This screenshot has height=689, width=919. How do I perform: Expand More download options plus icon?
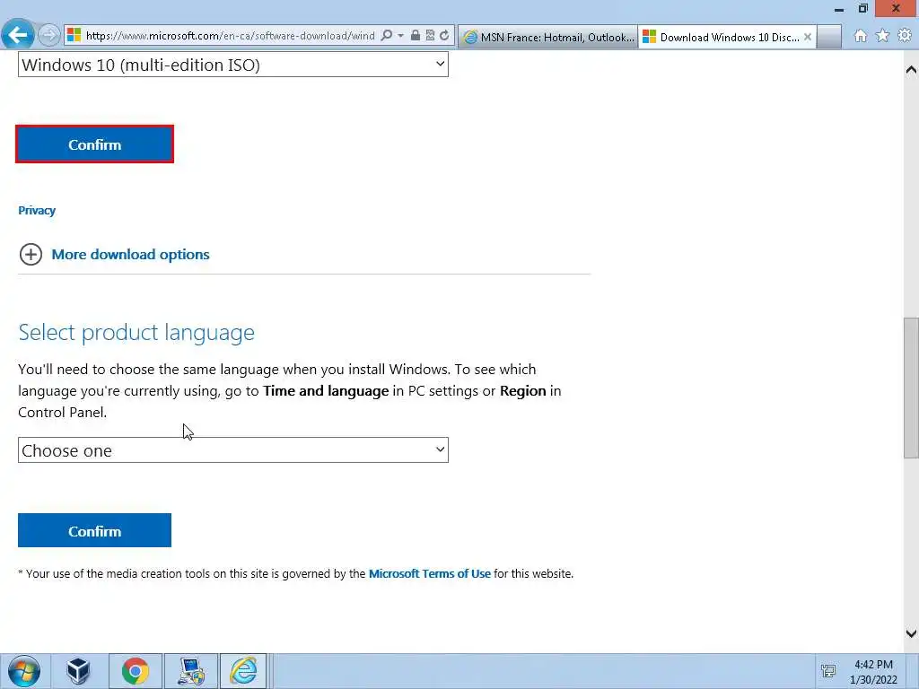(x=31, y=254)
